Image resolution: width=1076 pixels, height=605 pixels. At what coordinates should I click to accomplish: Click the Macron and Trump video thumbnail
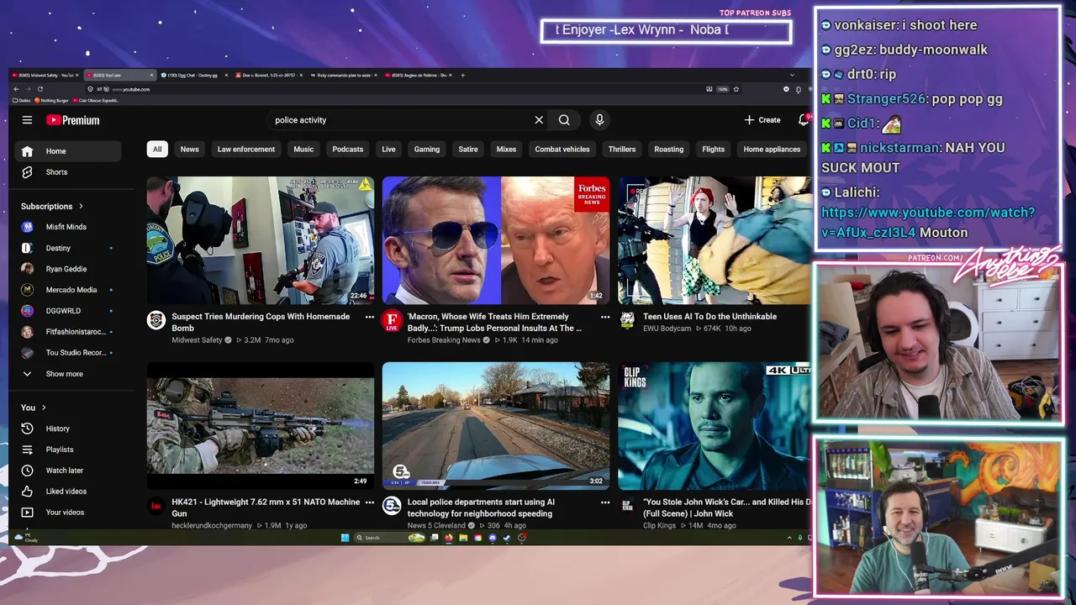496,240
